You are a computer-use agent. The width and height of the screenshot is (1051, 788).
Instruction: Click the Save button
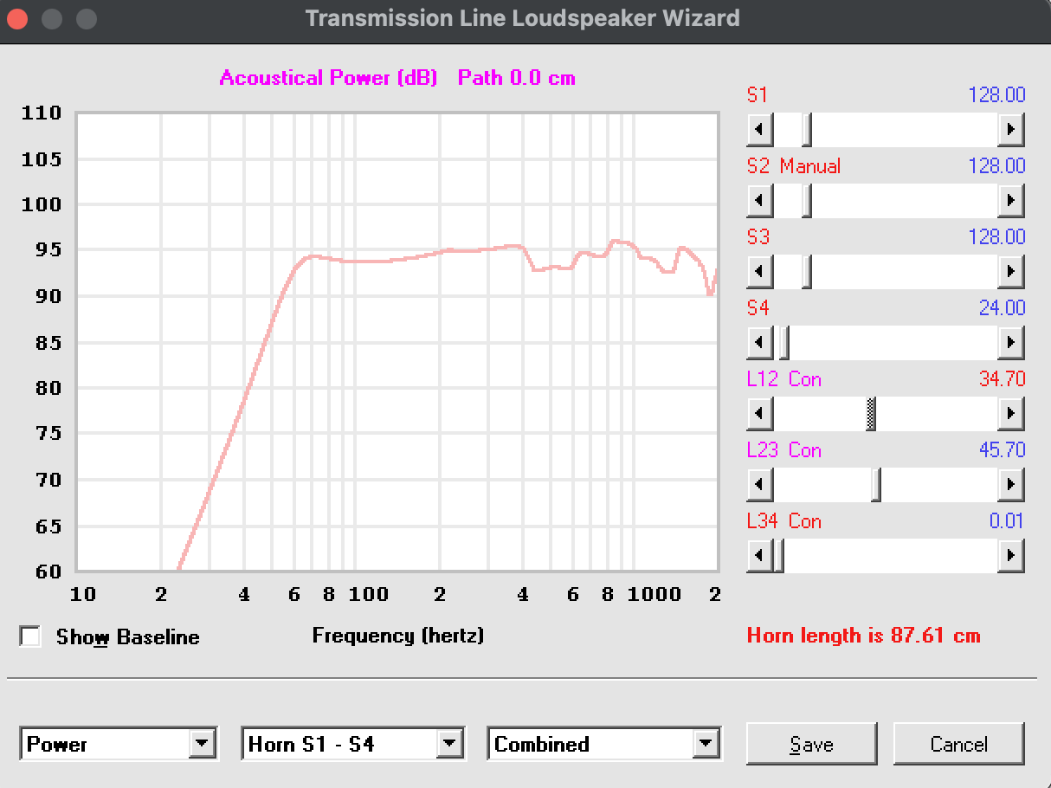tap(811, 744)
